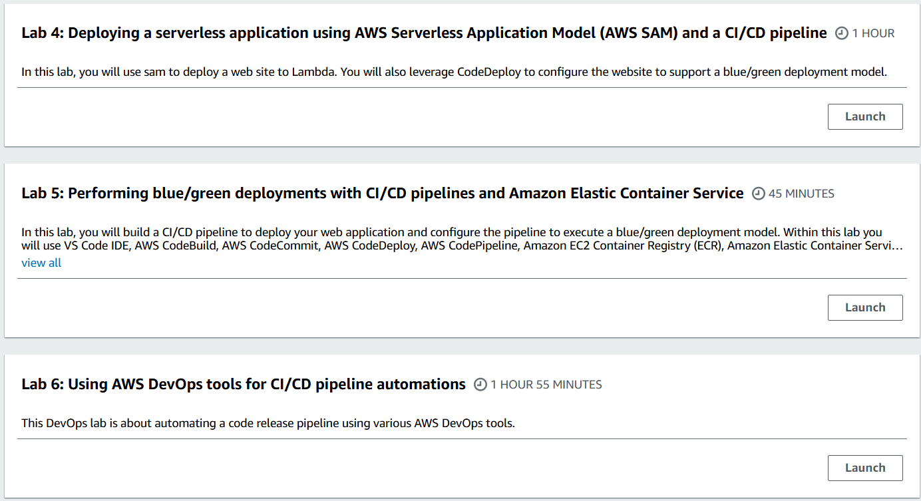Viewport: 921px width, 501px height.
Task: Select the Lab 4 title about AWS SAM
Action: [x=424, y=33]
